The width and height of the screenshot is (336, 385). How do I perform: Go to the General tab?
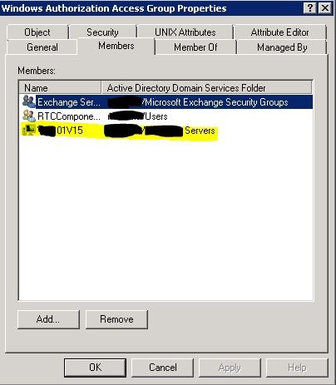point(42,47)
